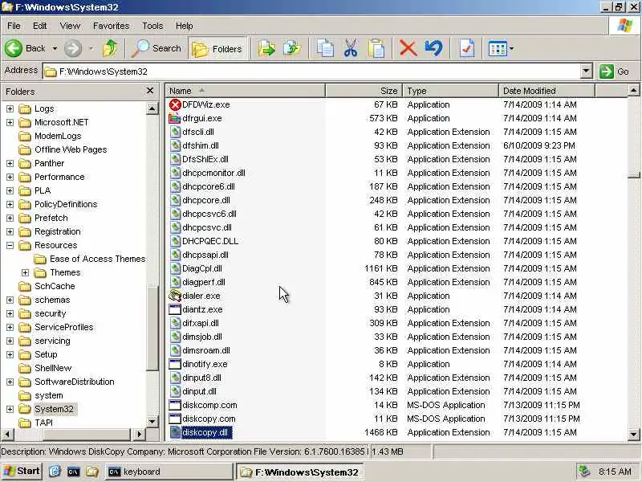Expand the Microsoft.NET folder node

[x=10, y=122]
